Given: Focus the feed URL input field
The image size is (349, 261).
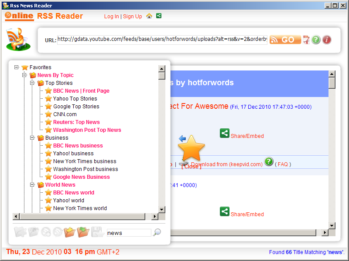Looking at the screenshot, I should click(162, 40).
